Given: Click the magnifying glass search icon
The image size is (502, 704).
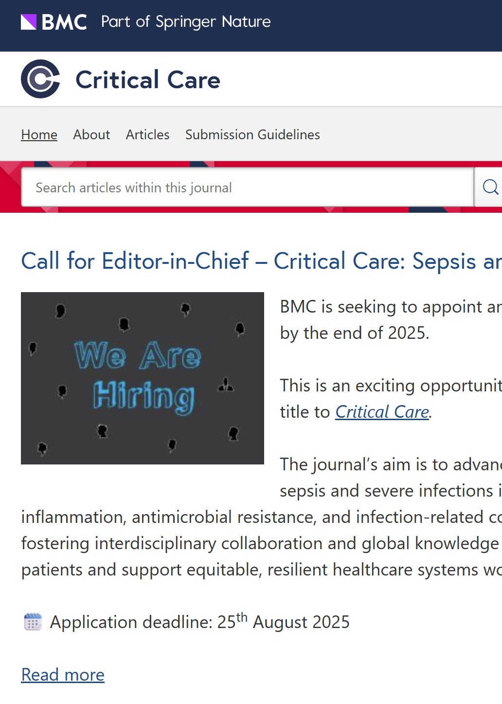Looking at the screenshot, I should (489, 187).
